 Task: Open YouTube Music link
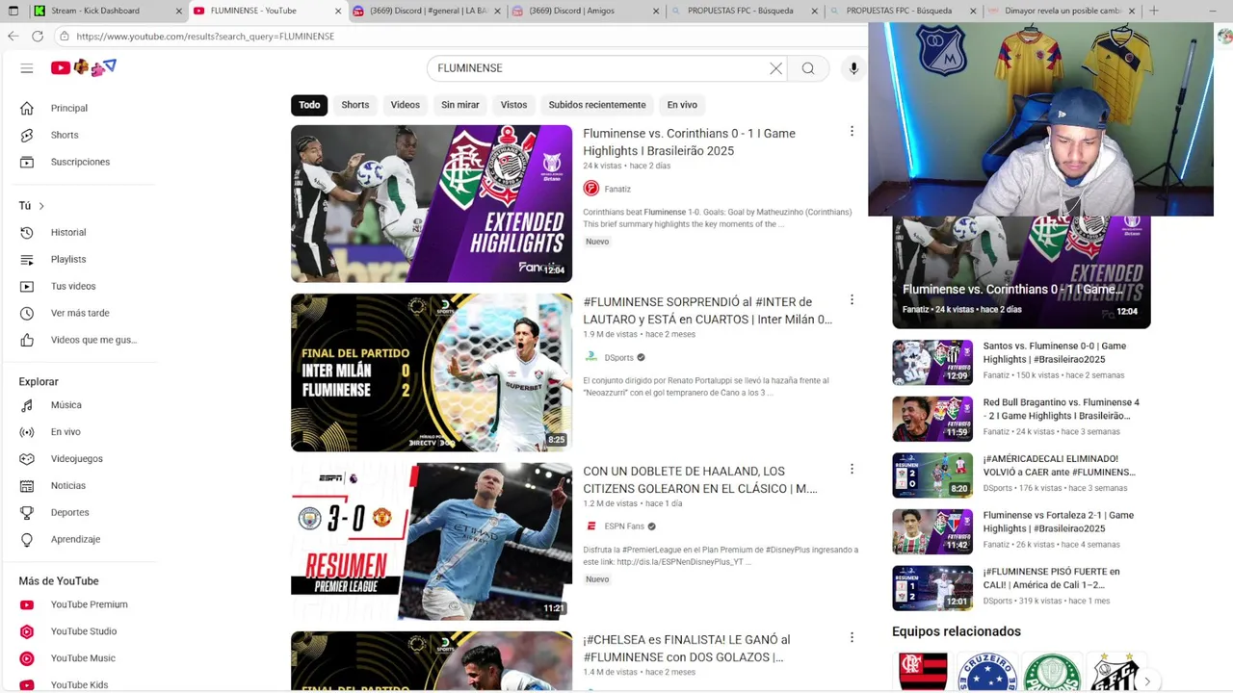[82, 658]
